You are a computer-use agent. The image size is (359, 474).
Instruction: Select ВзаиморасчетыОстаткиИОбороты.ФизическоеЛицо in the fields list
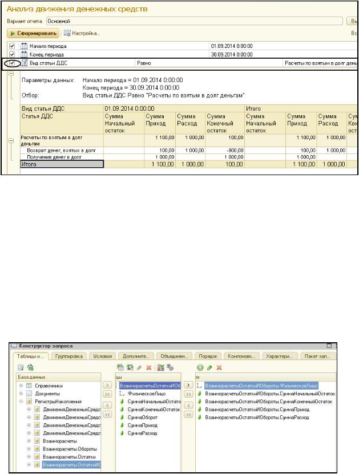point(261,386)
